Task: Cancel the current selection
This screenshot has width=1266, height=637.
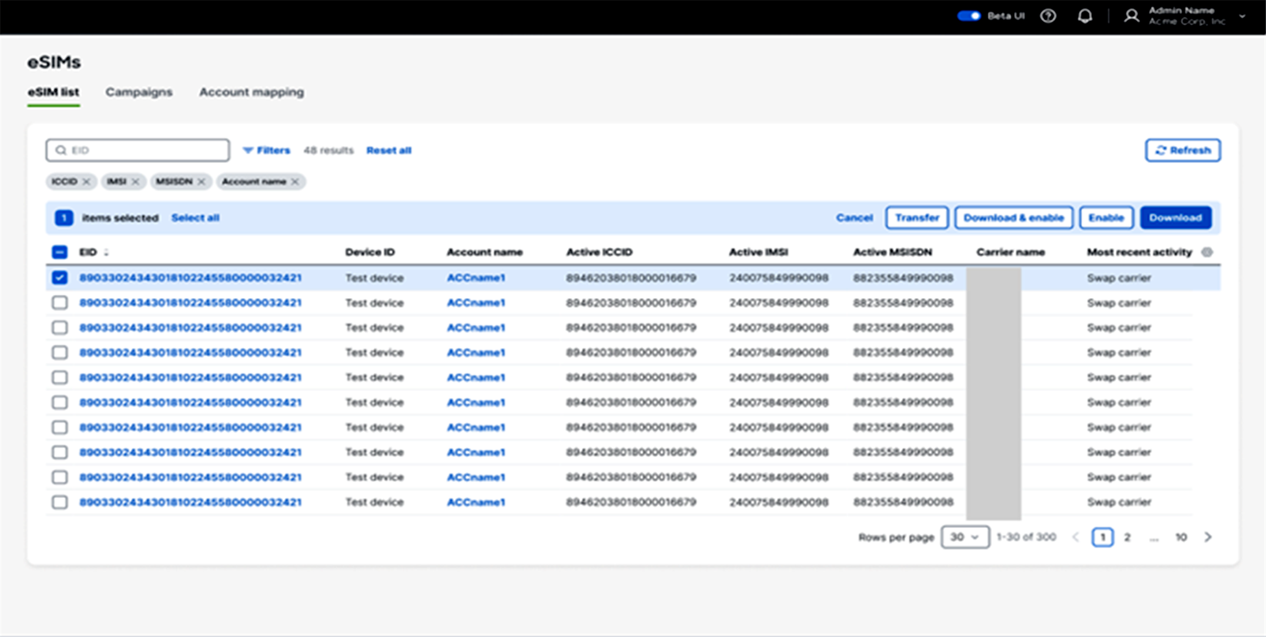Action: coord(854,218)
